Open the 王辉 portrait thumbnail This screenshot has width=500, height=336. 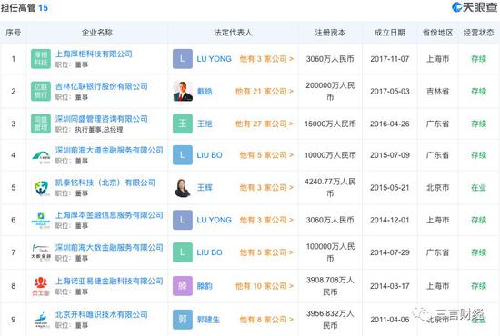[x=183, y=188]
